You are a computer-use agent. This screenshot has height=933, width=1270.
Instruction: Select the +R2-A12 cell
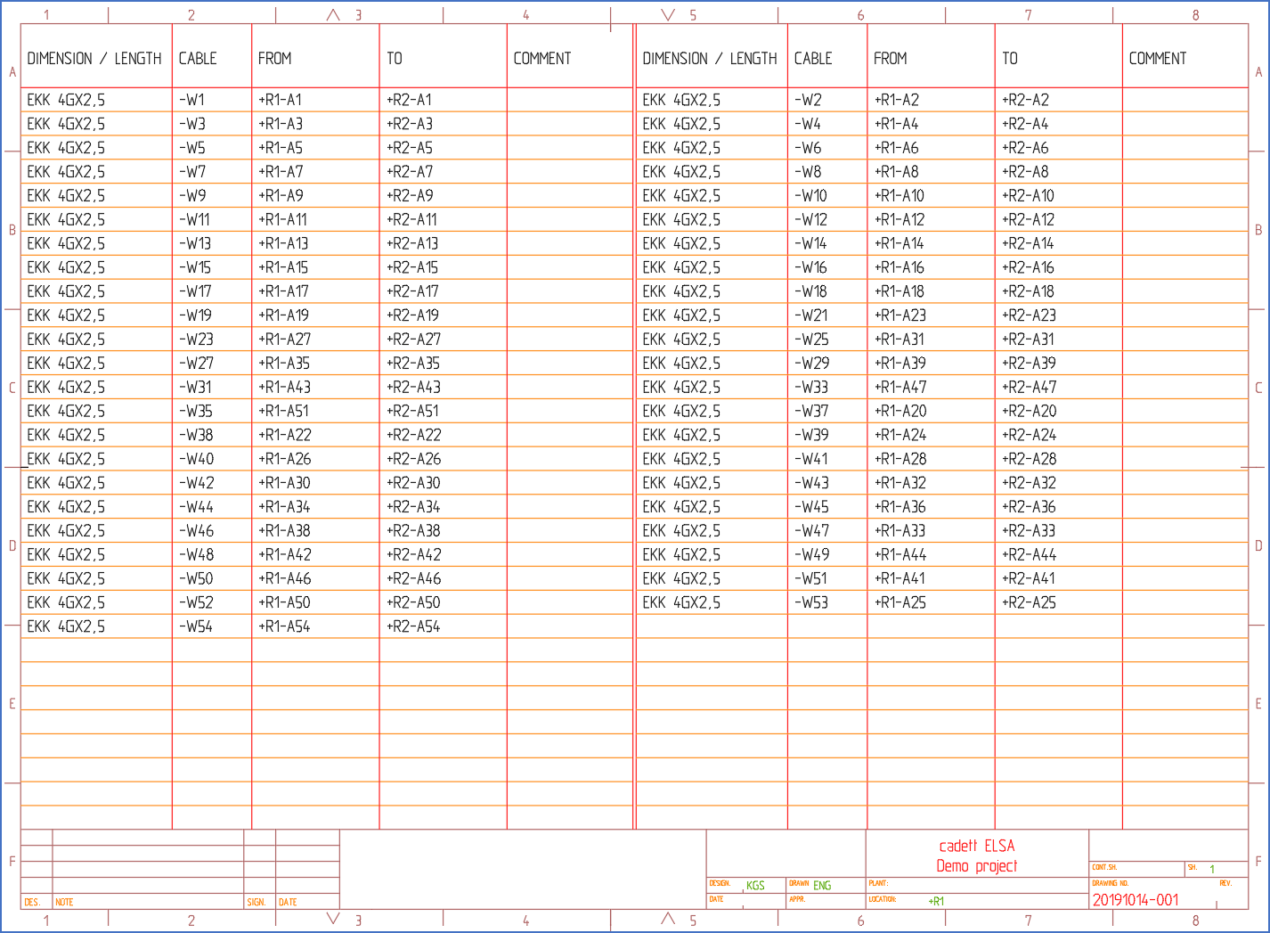pos(1028,220)
